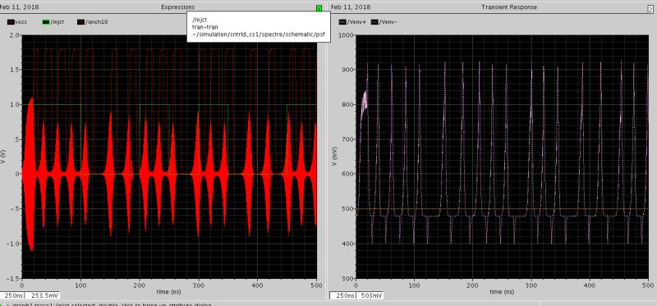Select the /qnch10 trace legend entry
The width and height of the screenshot is (657, 306).
tap(93, 22)
